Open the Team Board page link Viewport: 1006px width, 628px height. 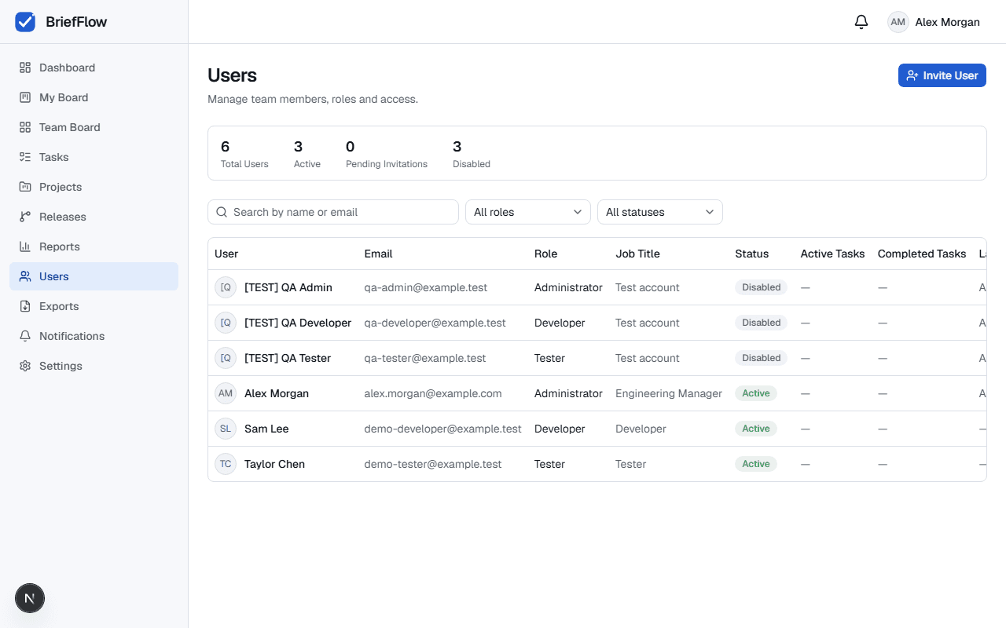coord(94,127)
